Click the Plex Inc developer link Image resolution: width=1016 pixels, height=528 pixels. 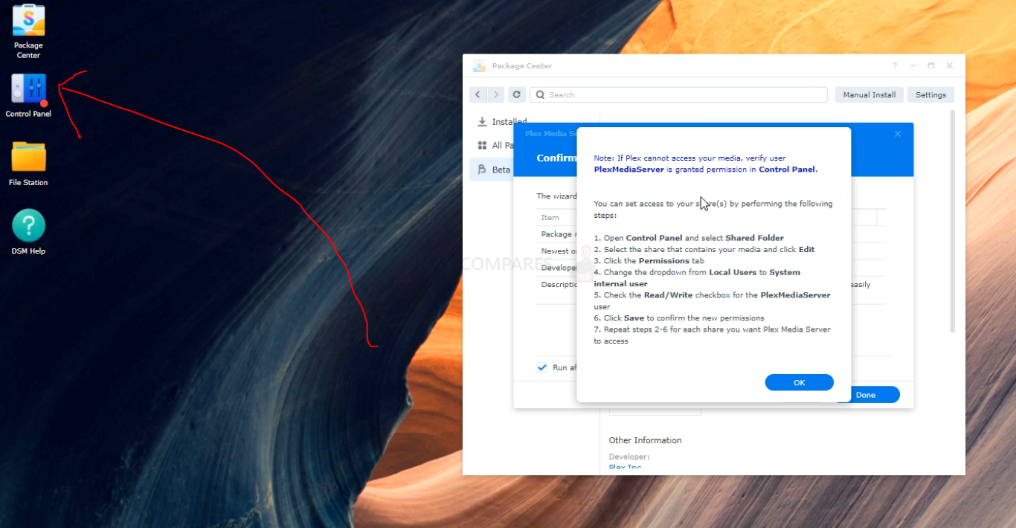(x=625, y=467)
